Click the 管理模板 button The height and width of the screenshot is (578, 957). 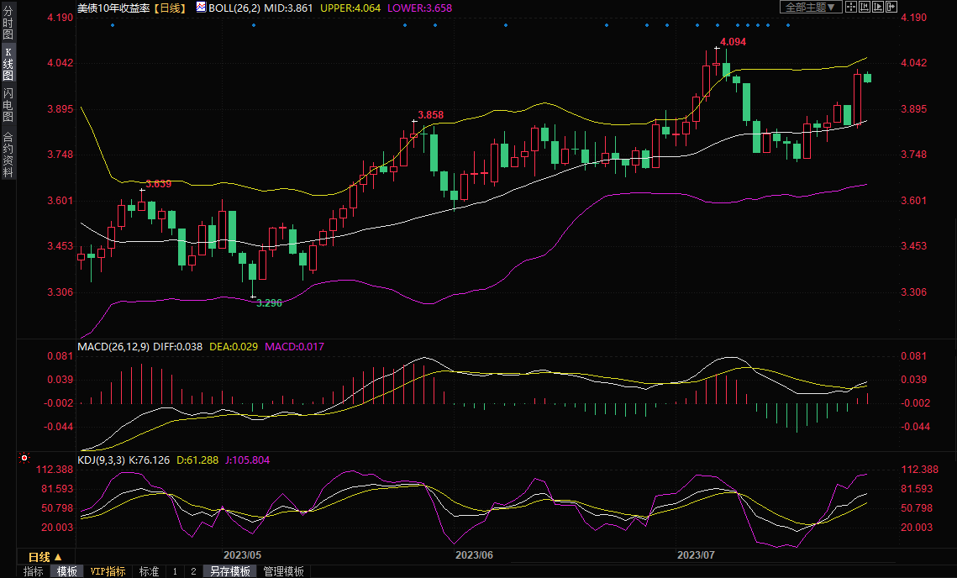coord(284,571)
